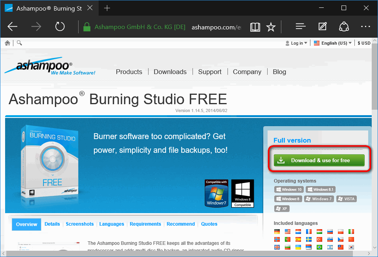Click the Portuguese flag in included languages
378x257 pixels.
287,239
